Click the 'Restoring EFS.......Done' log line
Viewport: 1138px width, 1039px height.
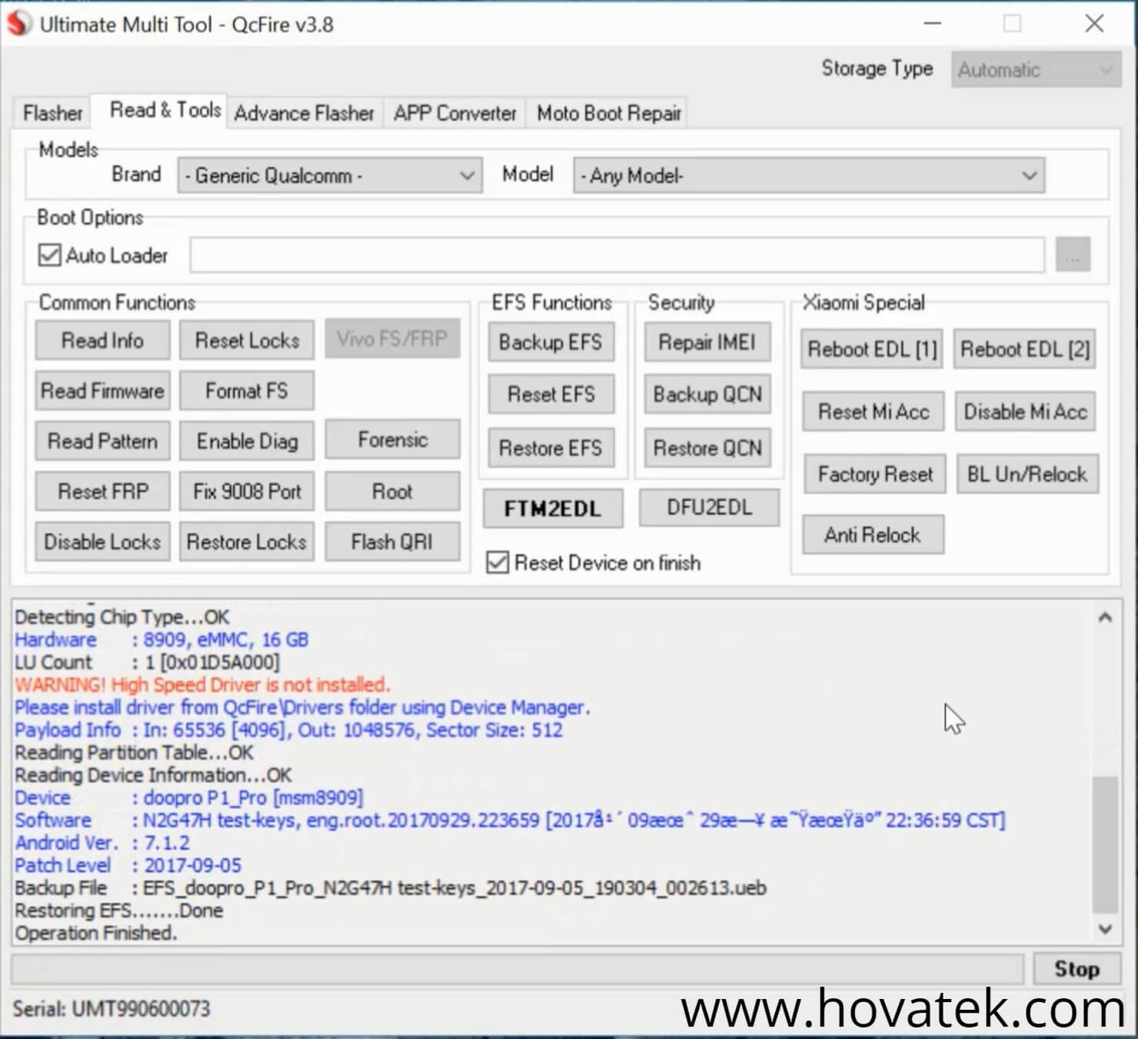[119, 911]
